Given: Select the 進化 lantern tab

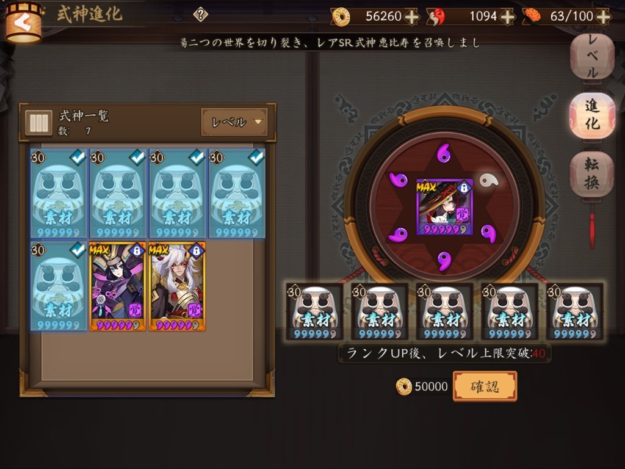Looking at the screenshot, I should (x=592, y=115).
